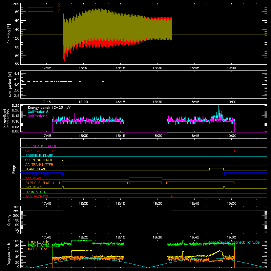Click the Collimator 8 legend label
The width and height of the screenshot is (271, 271).
coord(38,112)
